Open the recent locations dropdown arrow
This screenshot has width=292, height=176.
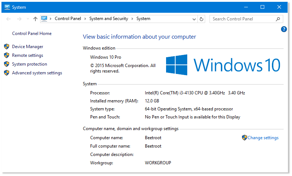coord(28,19)
